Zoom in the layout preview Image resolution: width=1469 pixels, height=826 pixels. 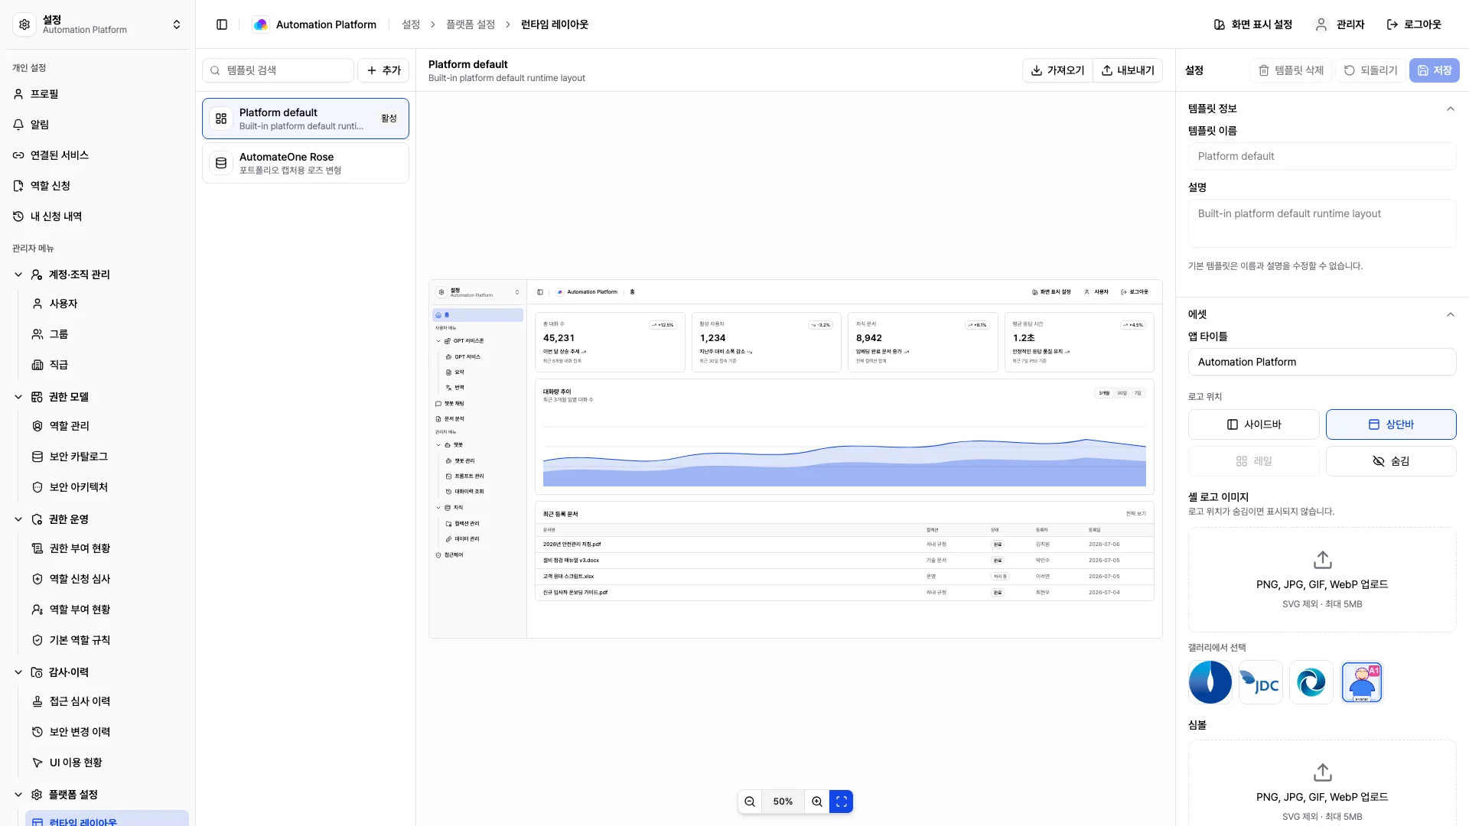pyautogui.click(x=817, y=802)
